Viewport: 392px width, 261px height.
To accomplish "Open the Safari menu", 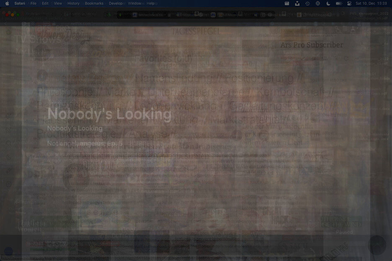I will pyautogui.click(x=20, y=3).
